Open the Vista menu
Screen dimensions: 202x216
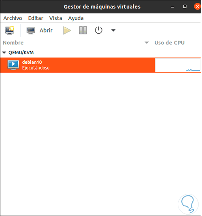55,18
